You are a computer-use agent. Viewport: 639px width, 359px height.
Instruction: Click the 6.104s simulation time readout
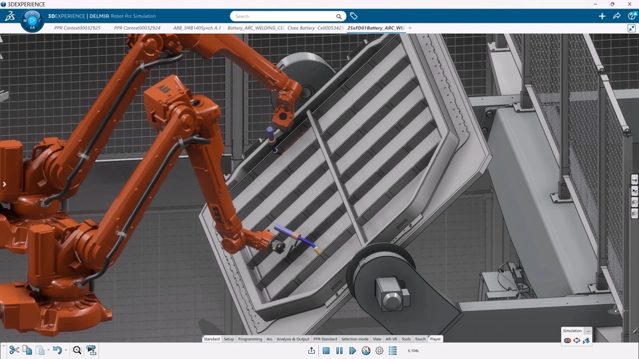(x=413, y=350)
